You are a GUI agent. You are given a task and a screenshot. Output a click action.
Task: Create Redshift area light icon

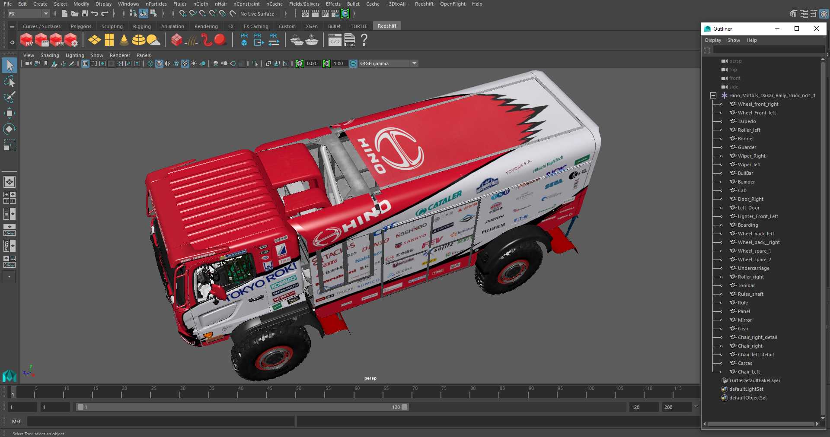pyautogui.click(x=94, y=40)
